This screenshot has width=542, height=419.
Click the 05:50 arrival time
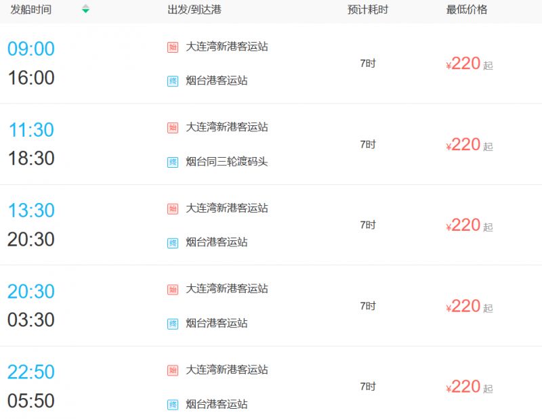(x=31, y=401)
